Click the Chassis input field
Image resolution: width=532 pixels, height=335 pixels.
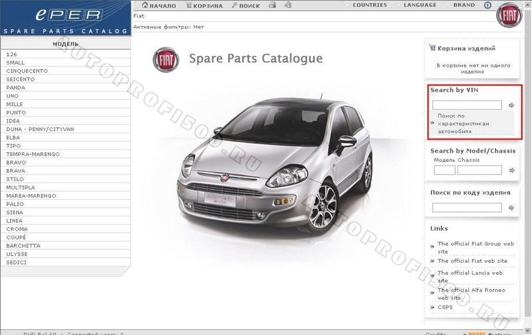(x=479, y=170)
